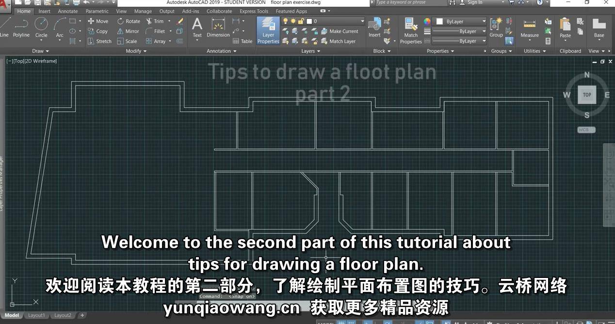Activate the Fillet tool
615x324 pixels.
point(156,31)
